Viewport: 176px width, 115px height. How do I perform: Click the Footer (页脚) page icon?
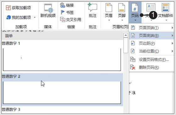click(122, 8)
